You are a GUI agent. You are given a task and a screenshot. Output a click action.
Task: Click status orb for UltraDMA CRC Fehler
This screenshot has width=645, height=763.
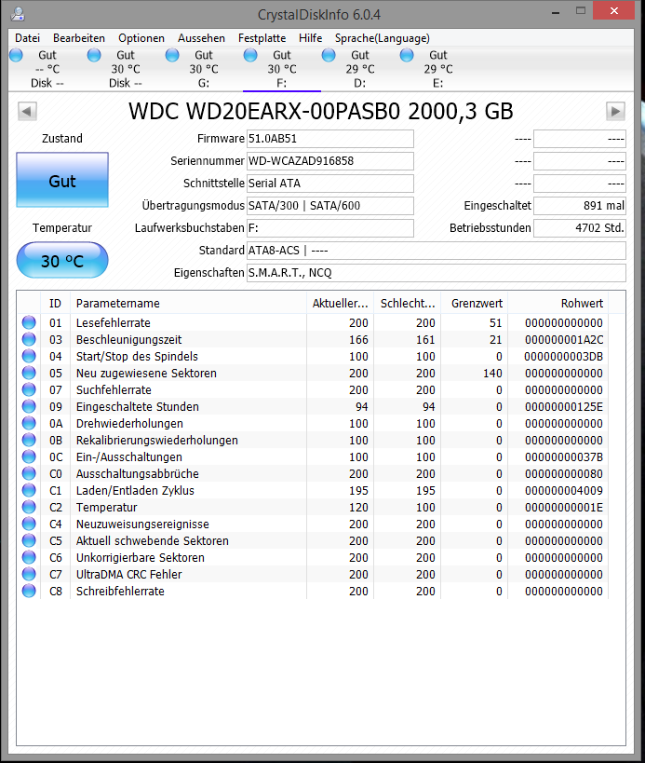pyautogui.click(x=29, y=574)
